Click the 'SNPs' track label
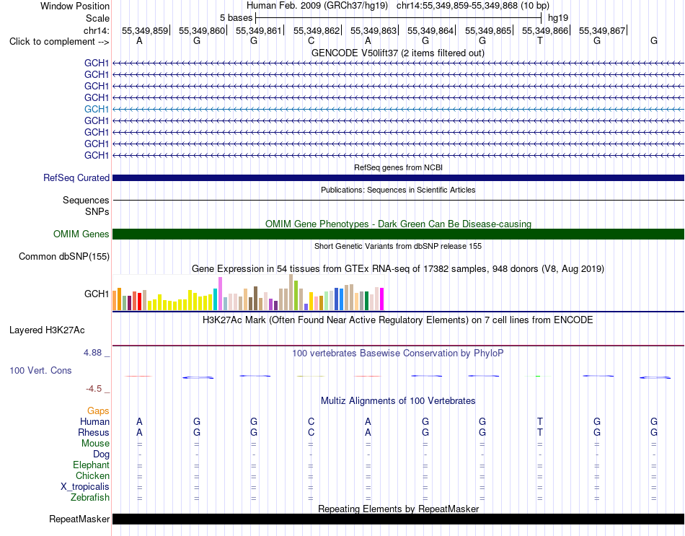 click(x=97, y=211)
